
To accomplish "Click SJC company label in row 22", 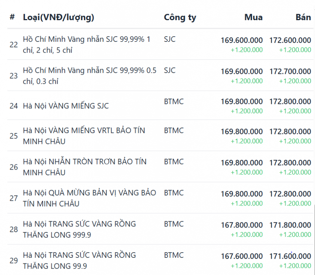I will click(x=169, y=39).
